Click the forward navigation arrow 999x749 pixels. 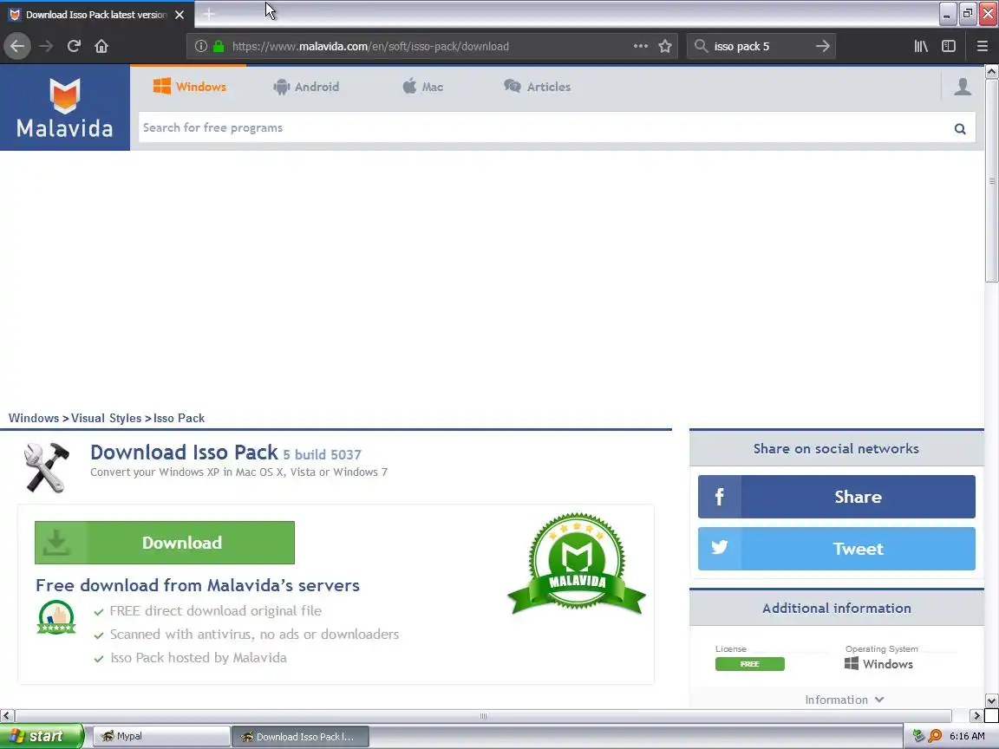(x=46, y=46)
